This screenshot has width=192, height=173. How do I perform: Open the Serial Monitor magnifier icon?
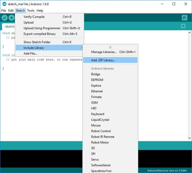tap(184, 18)
